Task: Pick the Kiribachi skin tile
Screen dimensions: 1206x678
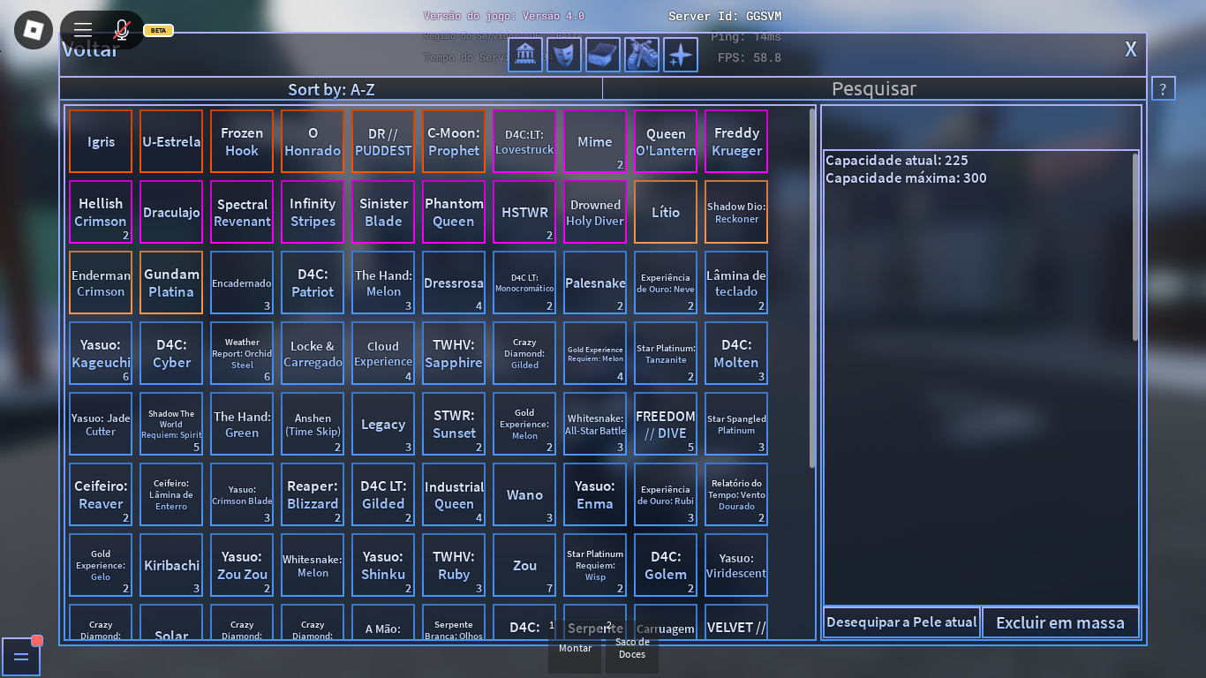Action: point(171,565)
